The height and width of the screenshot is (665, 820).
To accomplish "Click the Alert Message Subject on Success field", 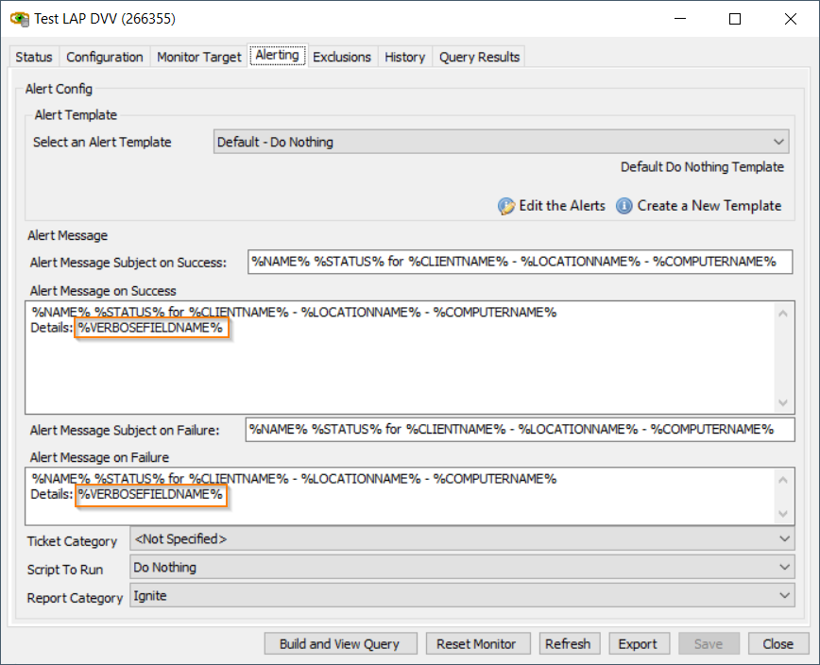I will tap(520, 262).
